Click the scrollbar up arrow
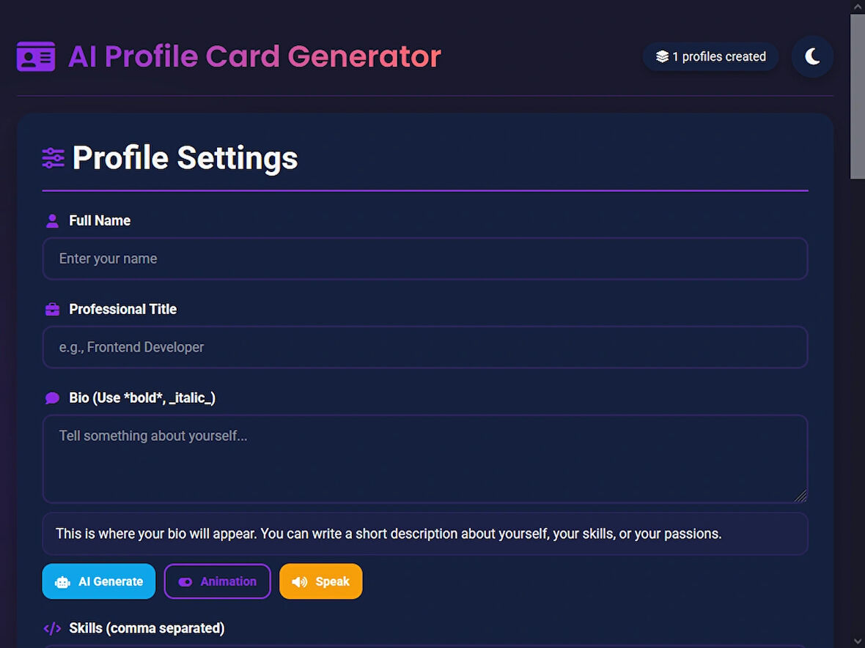Viewport: 865px width, 648px height. coord(857,7)
